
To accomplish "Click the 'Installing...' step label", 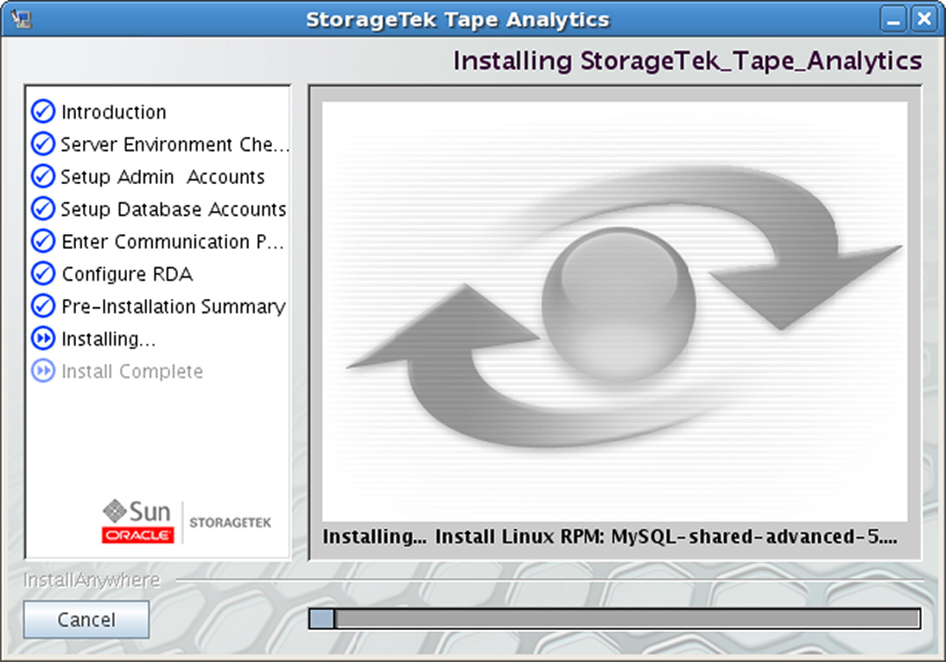I will coord(109,339).
